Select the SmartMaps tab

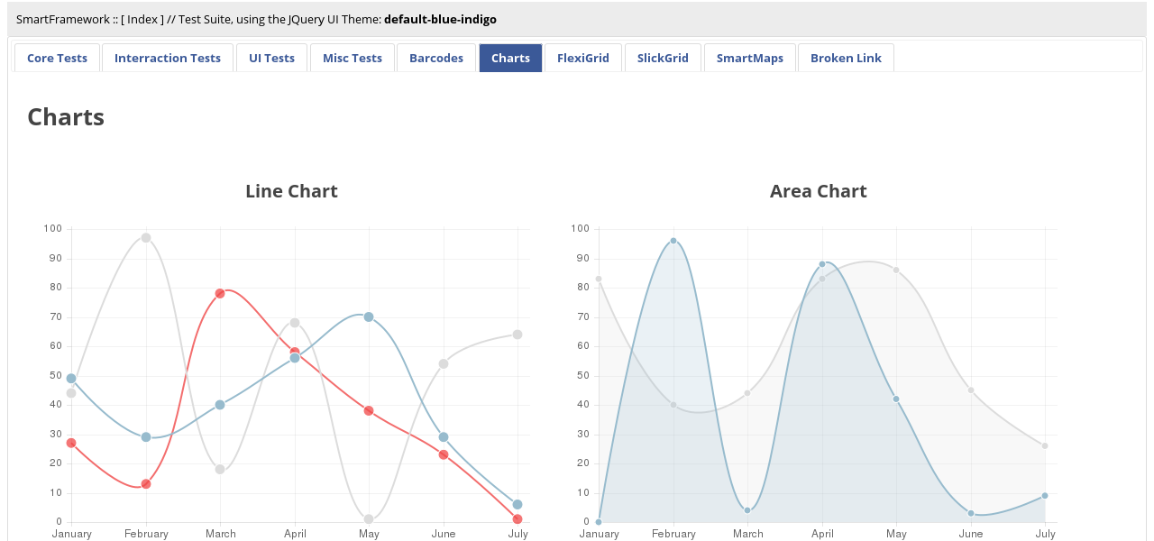750,58
